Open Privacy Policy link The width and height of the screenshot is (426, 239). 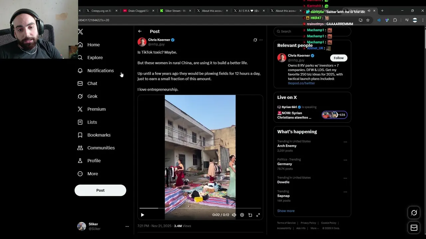[308, 223]
